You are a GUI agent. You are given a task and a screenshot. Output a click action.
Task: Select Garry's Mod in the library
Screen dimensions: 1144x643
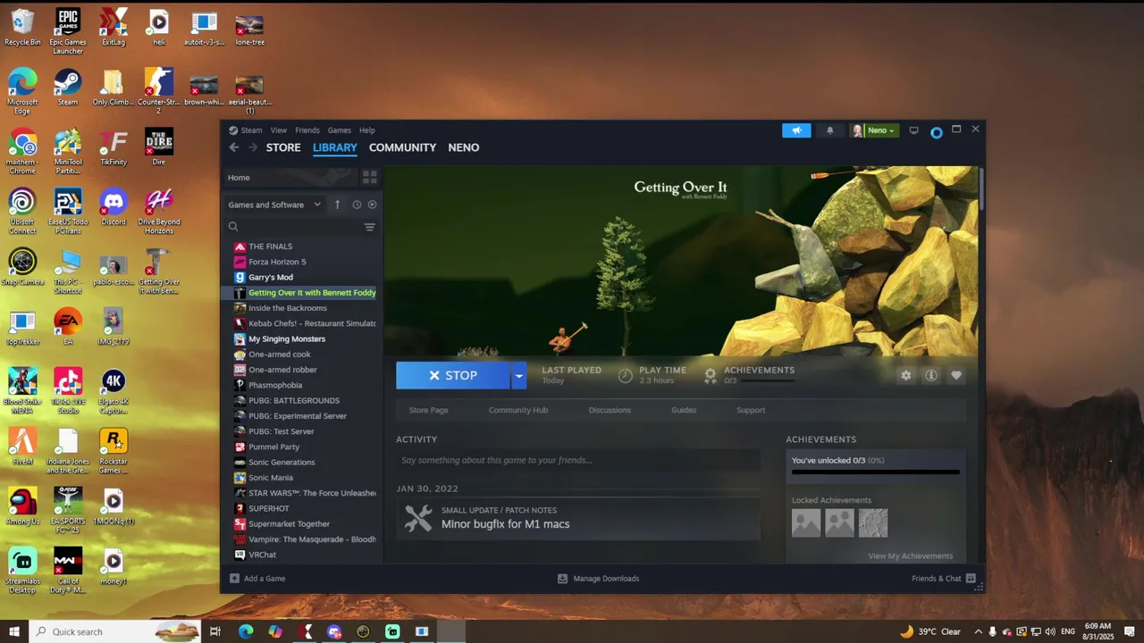pyautogui.click(x=303, y=277)
